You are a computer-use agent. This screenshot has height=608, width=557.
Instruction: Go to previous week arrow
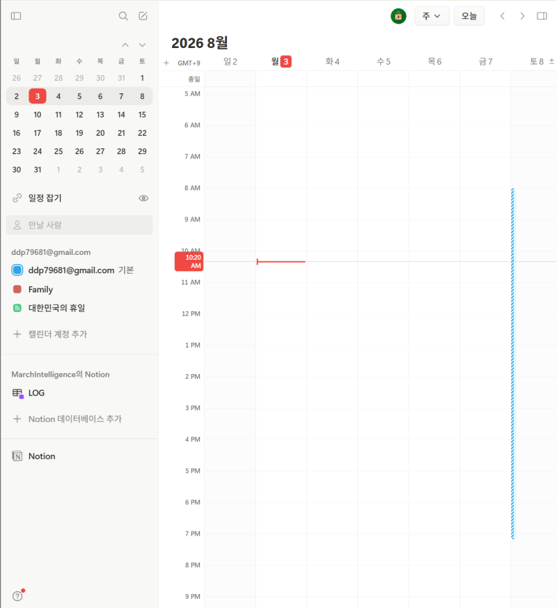[x=503, y=16]
